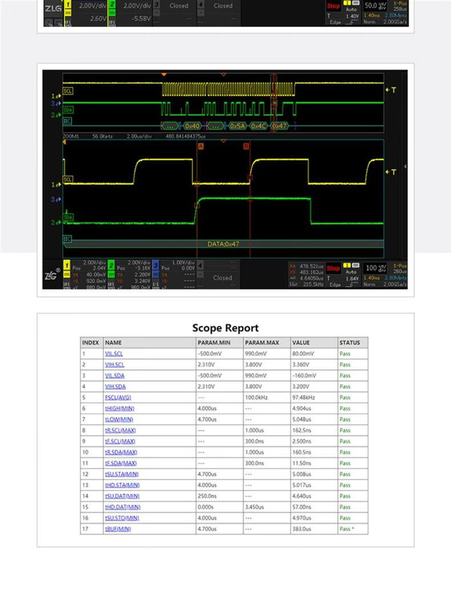
Task: Click the IIC label in overview waveform
Action: pos(67,121)
